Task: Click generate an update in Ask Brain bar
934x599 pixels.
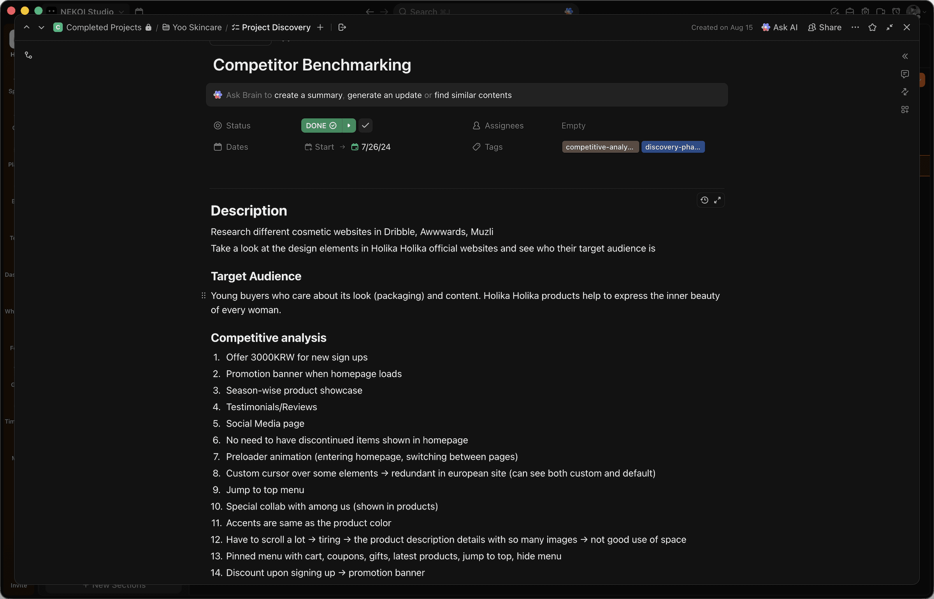Action: click(x=384, y=95)
